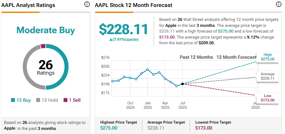Screen dimensions: 285x134
Task: Click the green upside triangle under $228.11
Action: click(x=110, y=40)
